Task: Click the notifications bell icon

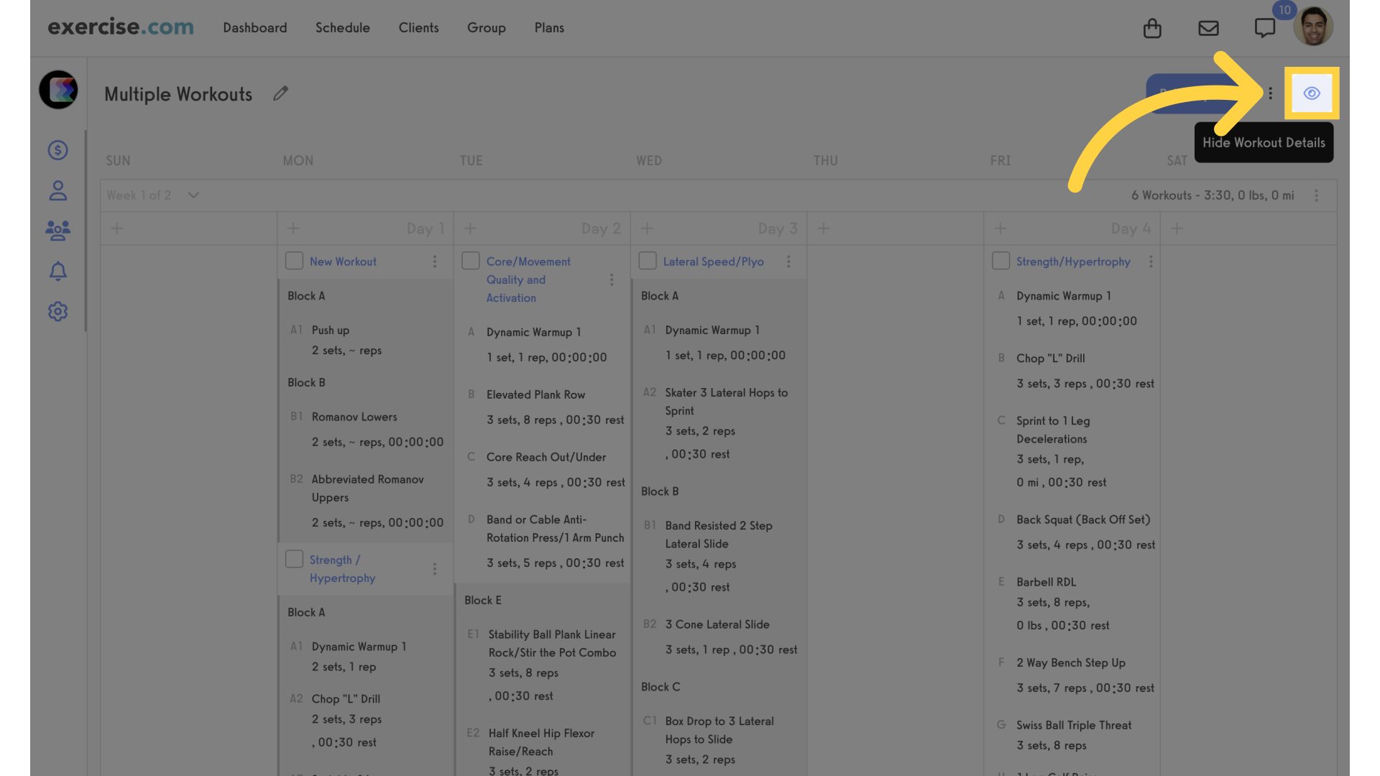Action: [x=57, y=271]
